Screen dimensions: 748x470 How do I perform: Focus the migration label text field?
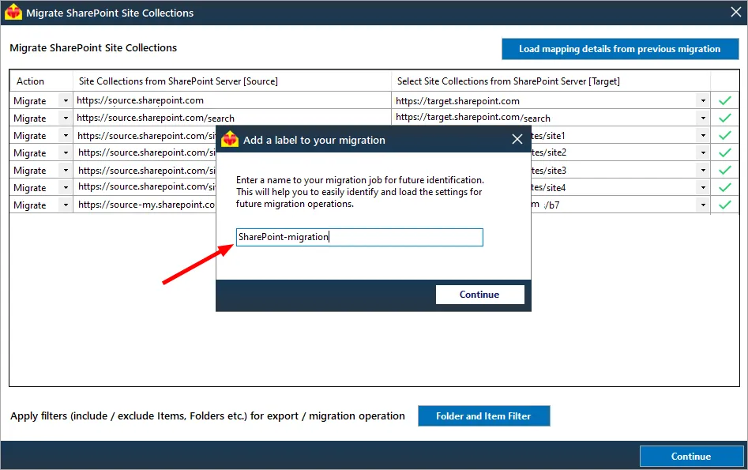(359, 237)
